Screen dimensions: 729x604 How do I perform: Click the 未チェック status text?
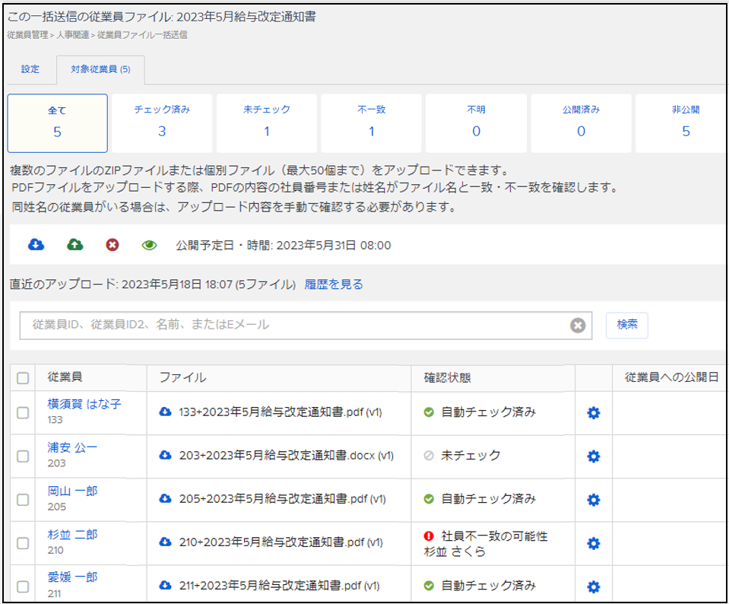(x=471, y=456)
